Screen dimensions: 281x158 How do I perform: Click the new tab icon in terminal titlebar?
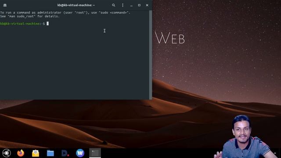click(x=5, y=5)
